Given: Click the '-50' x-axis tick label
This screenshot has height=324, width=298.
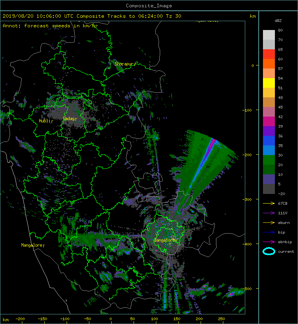Looking at the screenshot, I should coord(87,319).
